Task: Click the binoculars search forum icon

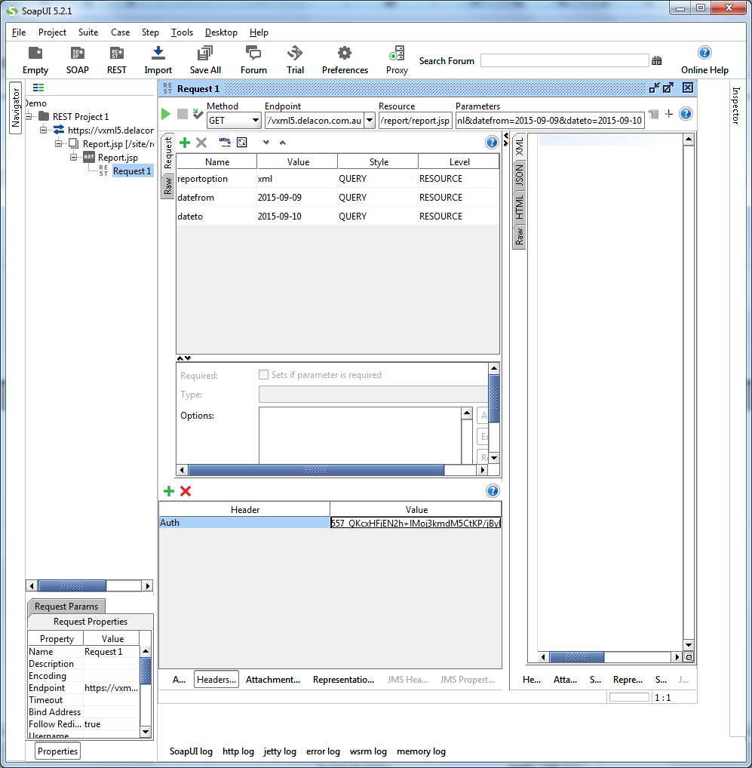Action: 656,61
